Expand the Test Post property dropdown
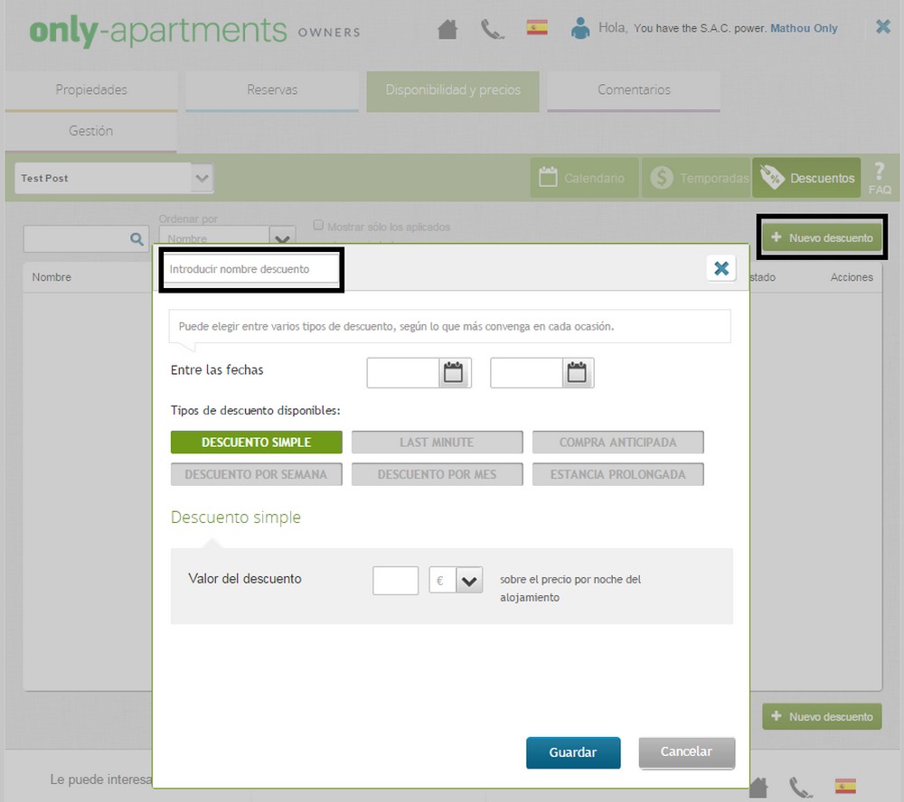This screenshot has height=802, width=904. click(202, 178)
